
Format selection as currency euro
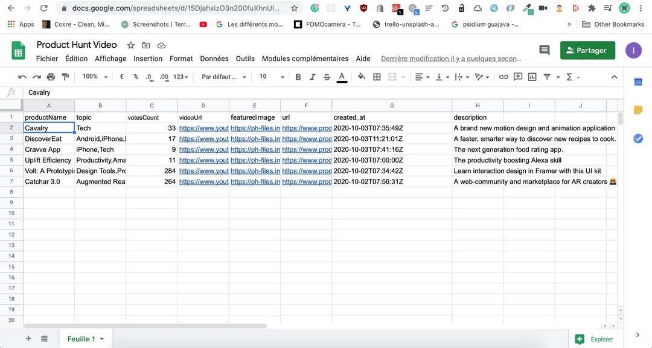(x=121, y=77)
